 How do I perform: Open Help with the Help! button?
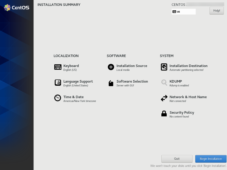point(217,11)
